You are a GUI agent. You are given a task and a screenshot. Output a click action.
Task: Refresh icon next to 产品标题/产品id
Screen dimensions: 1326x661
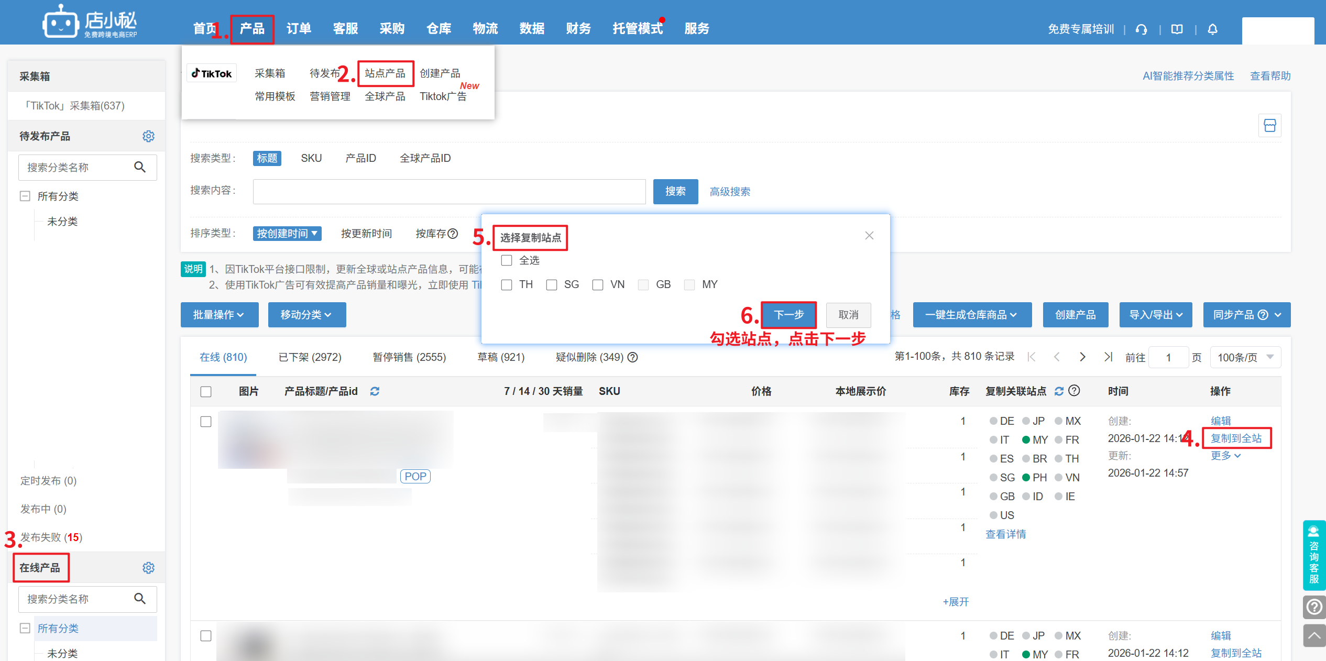[375, 391]
